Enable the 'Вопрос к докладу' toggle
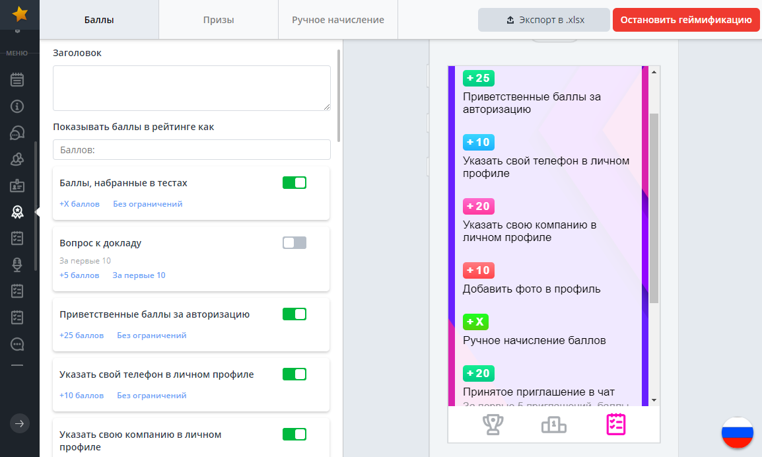762x457 pixels. coord(294,243)
